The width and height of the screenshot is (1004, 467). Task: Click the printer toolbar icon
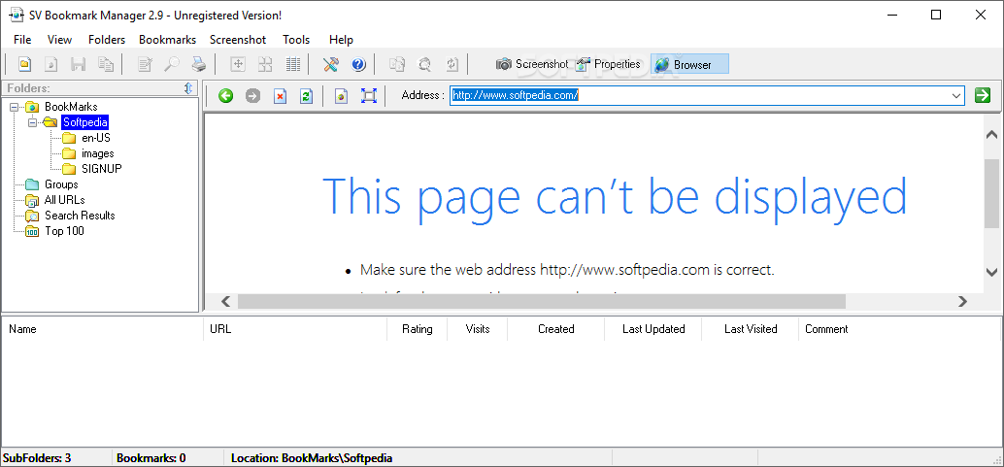pos(199,64)
